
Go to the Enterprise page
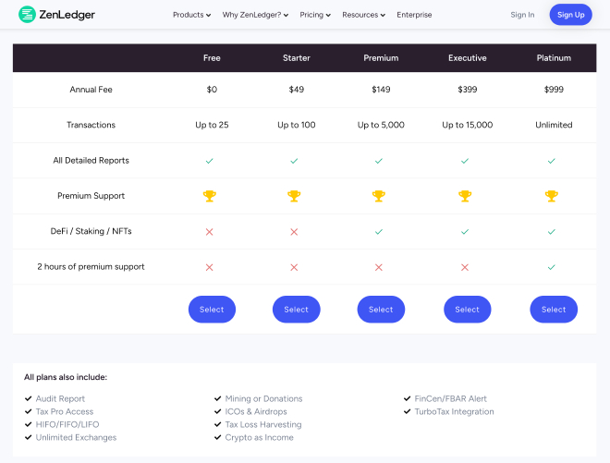click(414, 15)
